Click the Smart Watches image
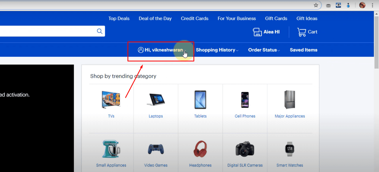The width and height of the screenshot is (379, 172). pyautogui.click(x=290, y=149)
